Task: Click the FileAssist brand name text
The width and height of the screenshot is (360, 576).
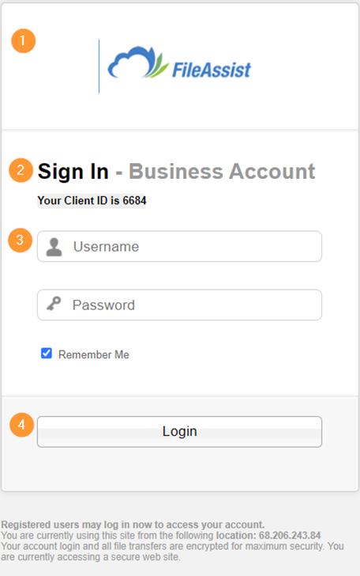Action: pos(212,70)
